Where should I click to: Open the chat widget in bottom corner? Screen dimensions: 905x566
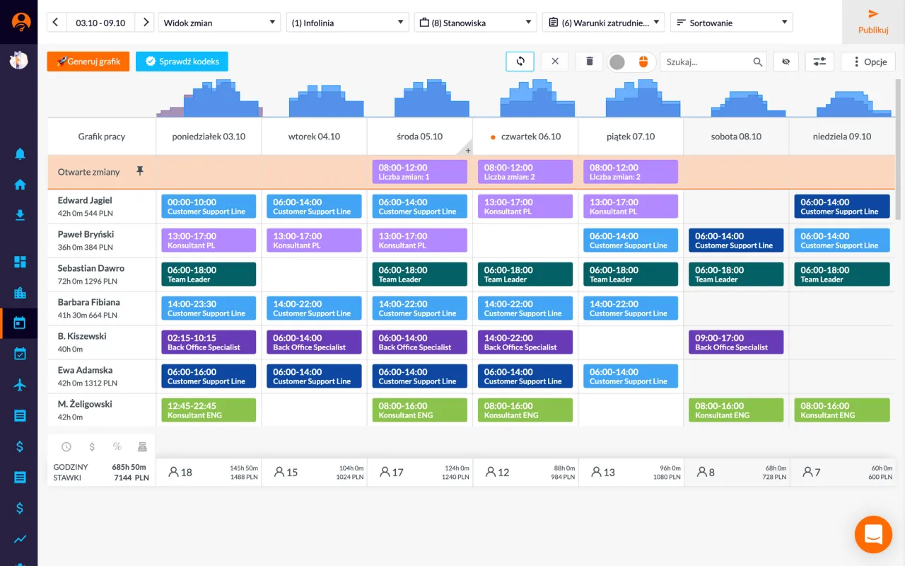point(873,534)
